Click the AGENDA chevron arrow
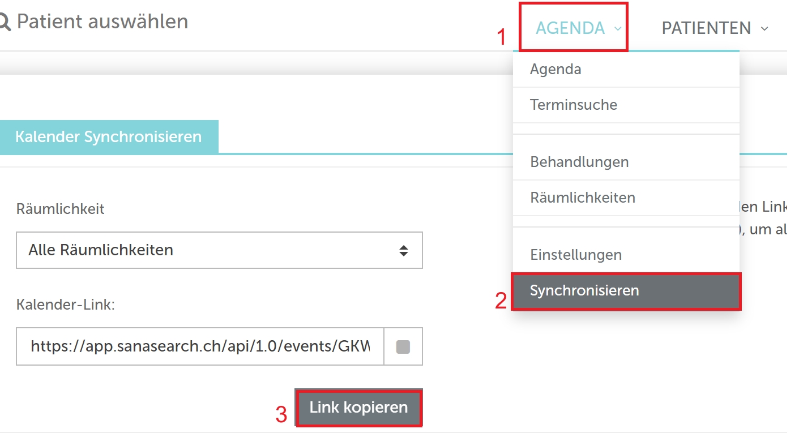This screenshot has width=799, height=433. [617, 28]
